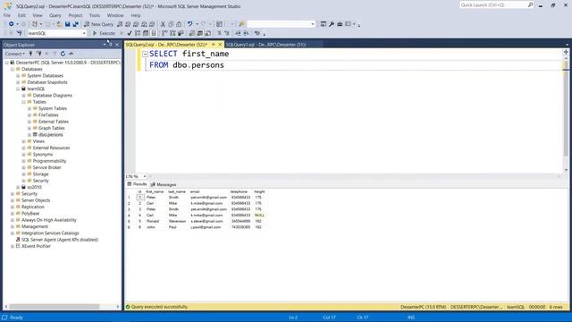
Task: Pin the Object Explorer panel
Action: [111, 45]
